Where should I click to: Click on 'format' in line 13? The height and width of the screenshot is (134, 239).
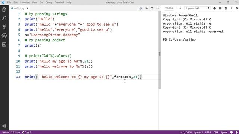pyautogui.click(x=120, y=77)
